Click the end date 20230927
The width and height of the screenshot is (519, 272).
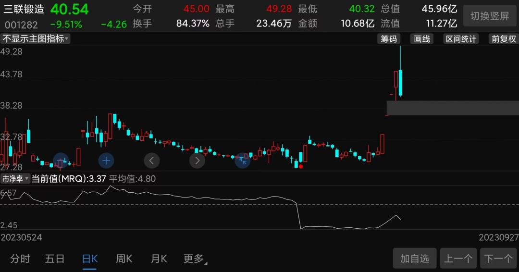point(499,237)
